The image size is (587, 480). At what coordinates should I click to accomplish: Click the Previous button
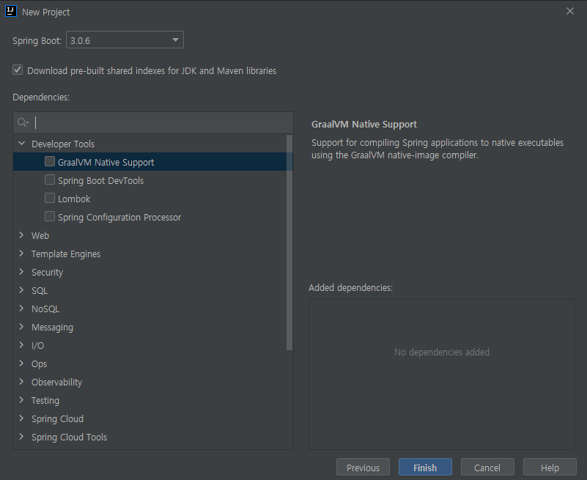pyautogui.click(x=363, y=468)
